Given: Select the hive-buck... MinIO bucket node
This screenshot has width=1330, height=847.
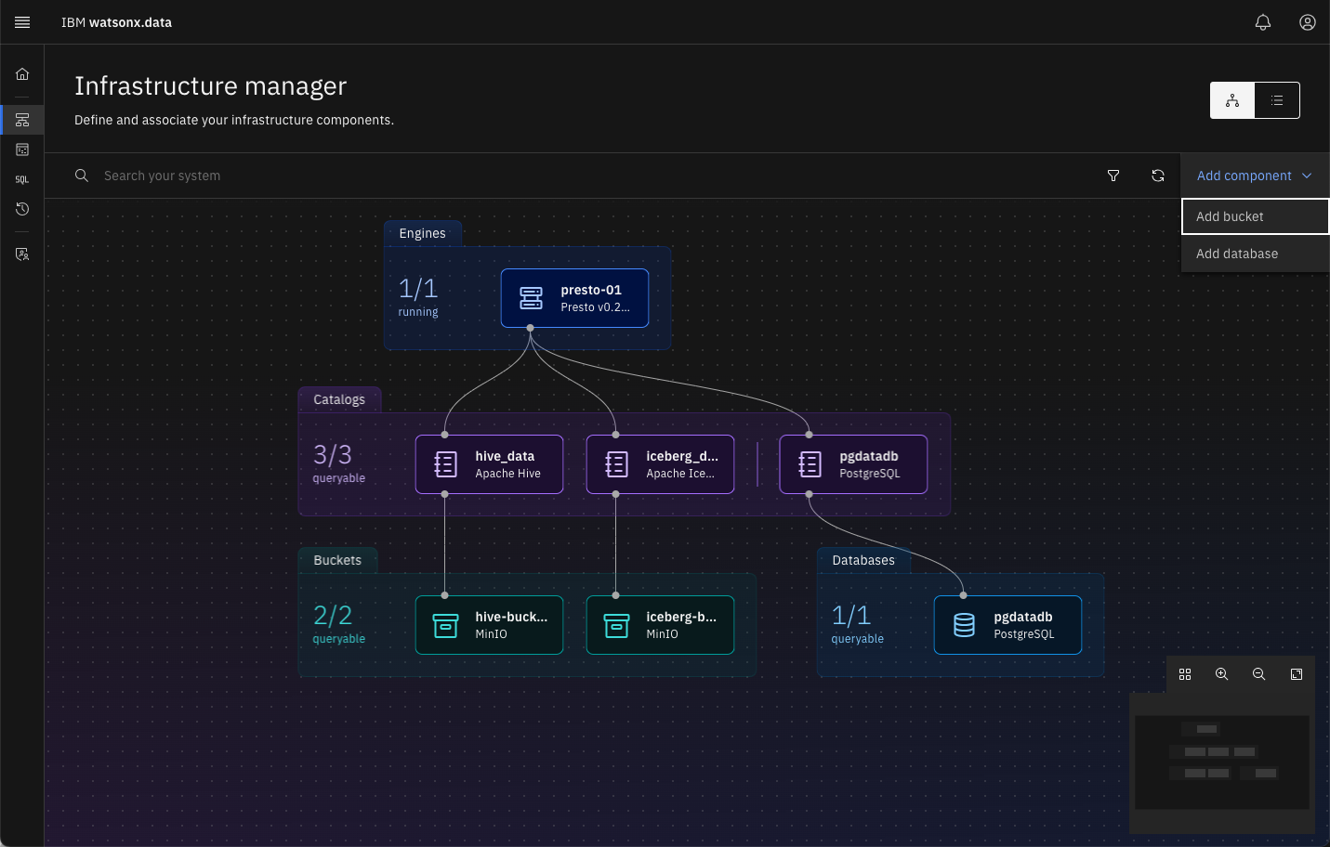Looking at the screenshot, I should coord(489,625).
